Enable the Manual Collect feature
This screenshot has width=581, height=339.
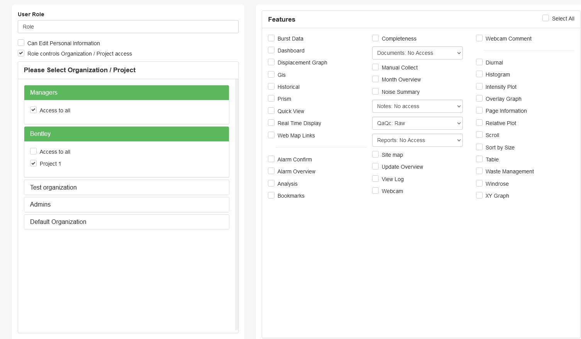(376, 67)
